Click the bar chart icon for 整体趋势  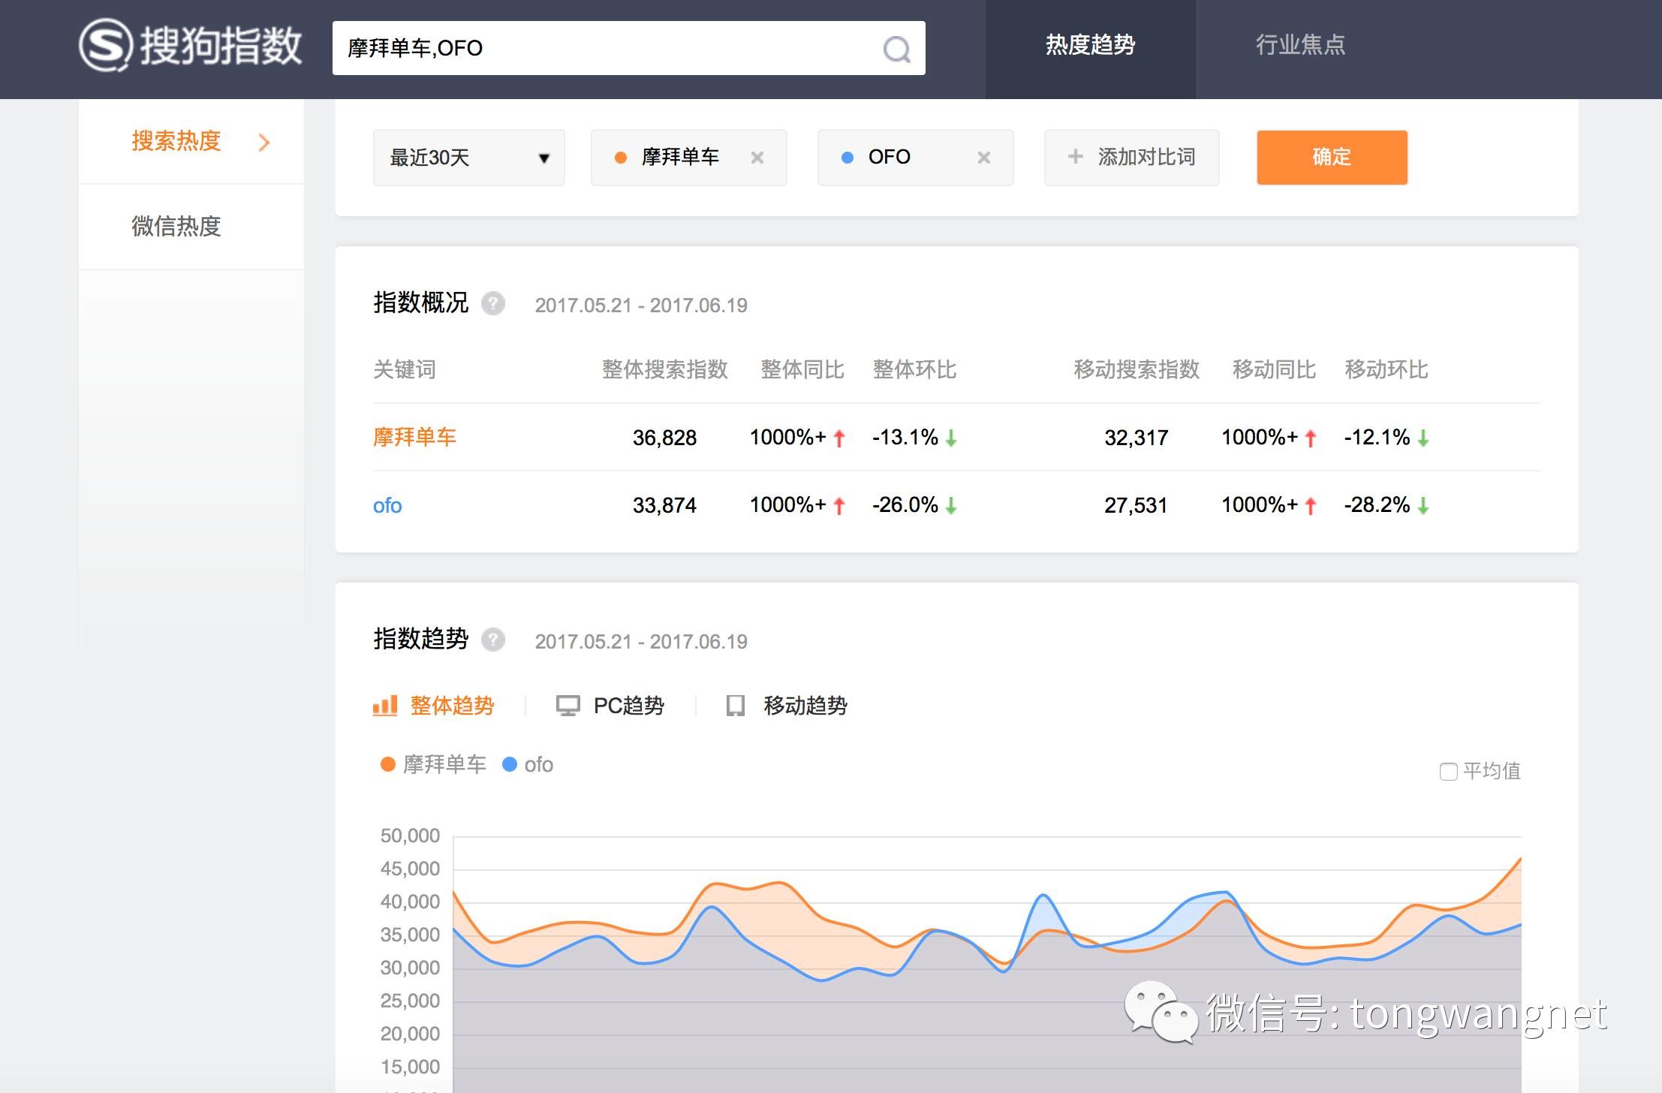(385, 706)
